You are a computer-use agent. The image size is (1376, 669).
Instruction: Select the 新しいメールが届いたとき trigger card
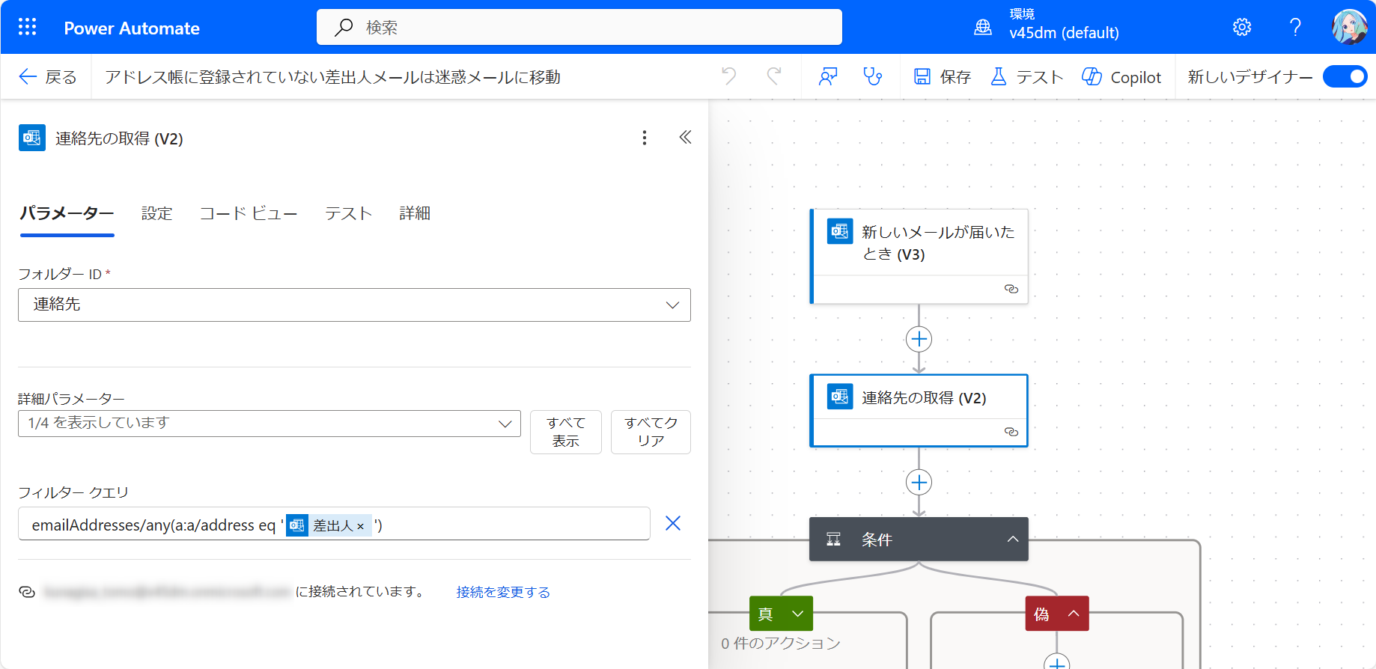[x=919, y=257]
